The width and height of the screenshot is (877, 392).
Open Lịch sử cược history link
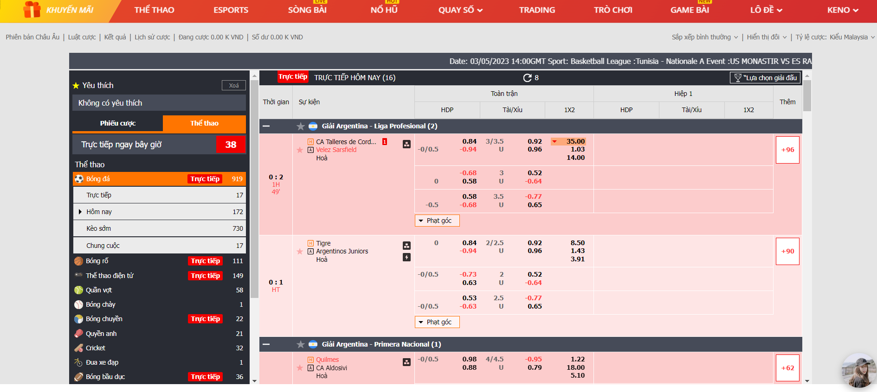coord(152,37)
